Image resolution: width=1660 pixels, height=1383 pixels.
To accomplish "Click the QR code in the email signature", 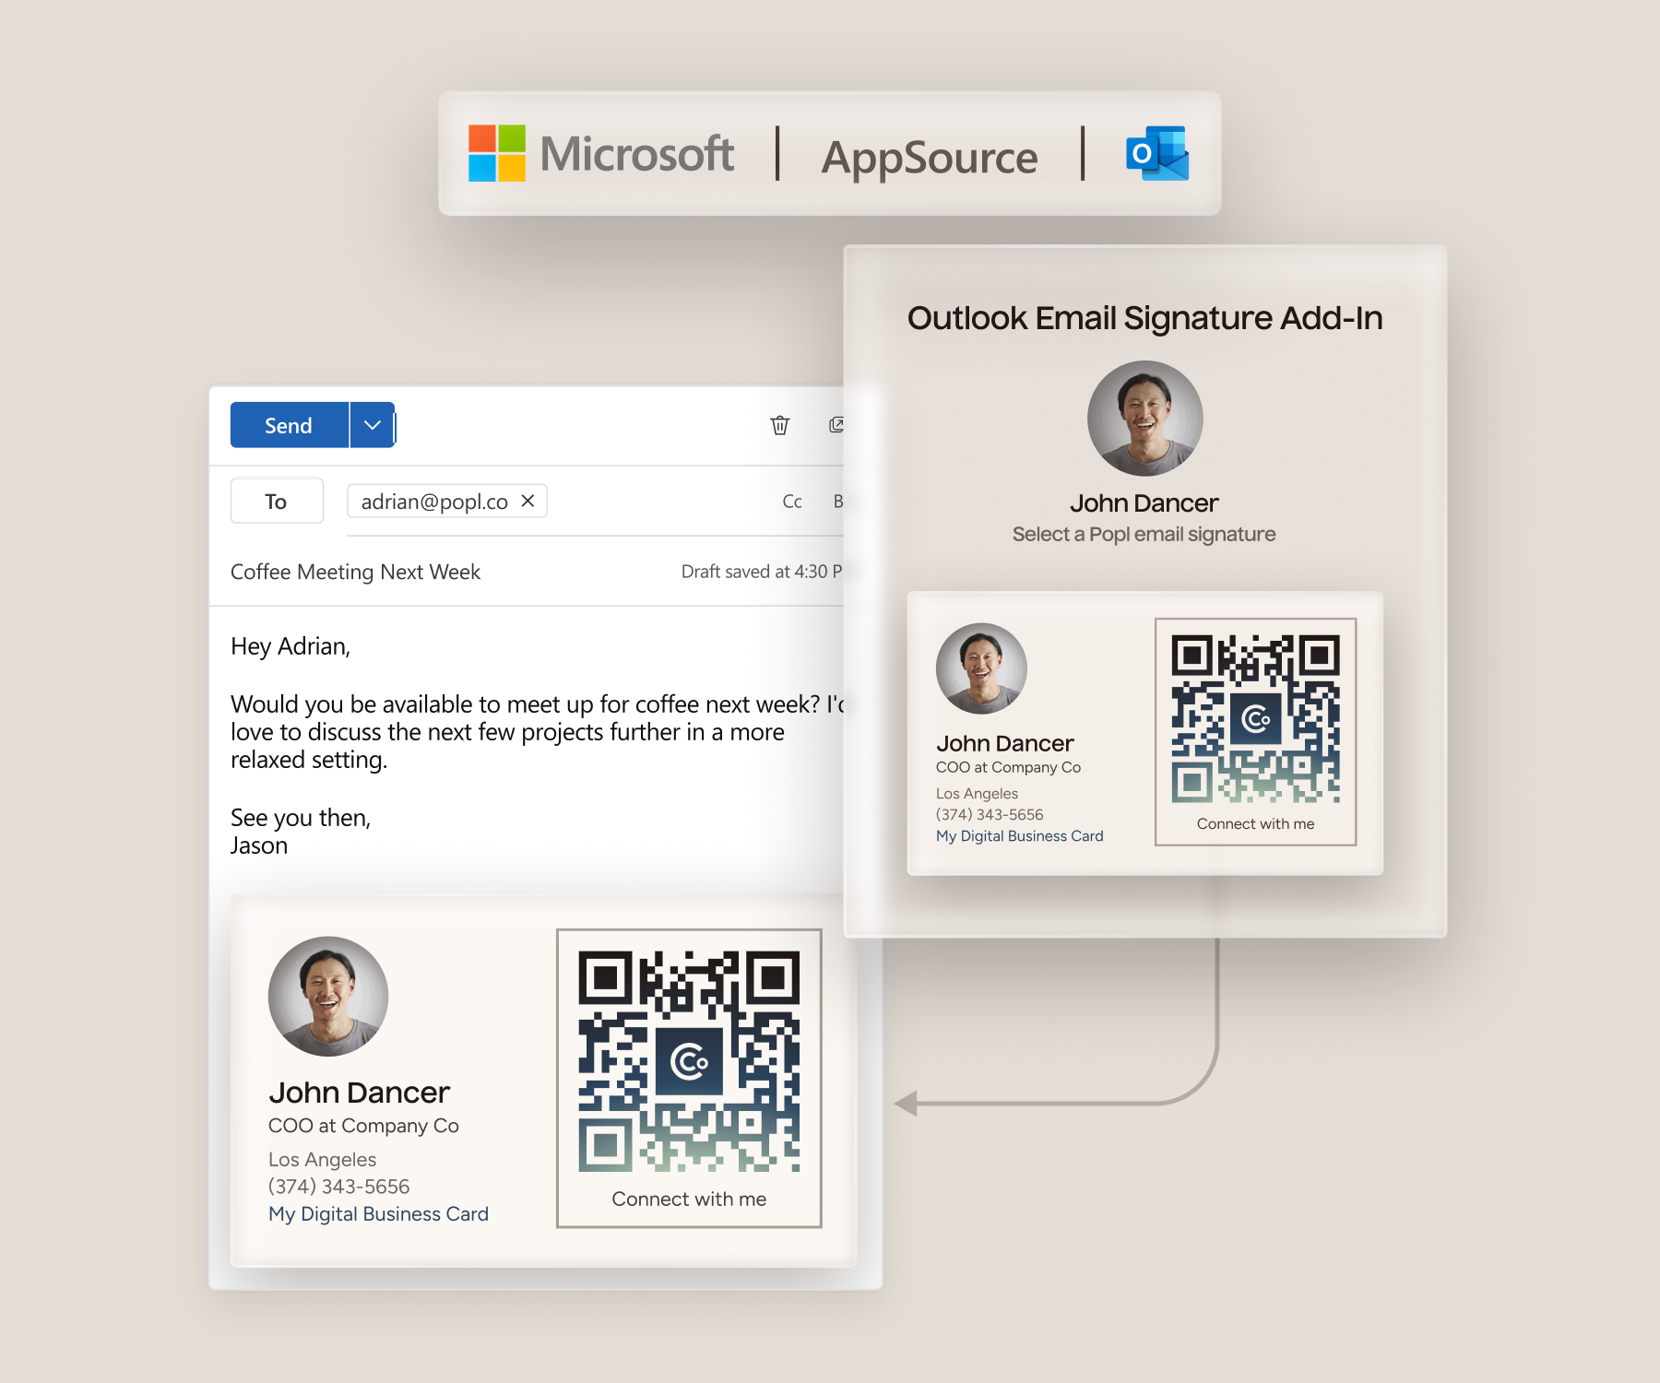I will [x=689, y=1061].
